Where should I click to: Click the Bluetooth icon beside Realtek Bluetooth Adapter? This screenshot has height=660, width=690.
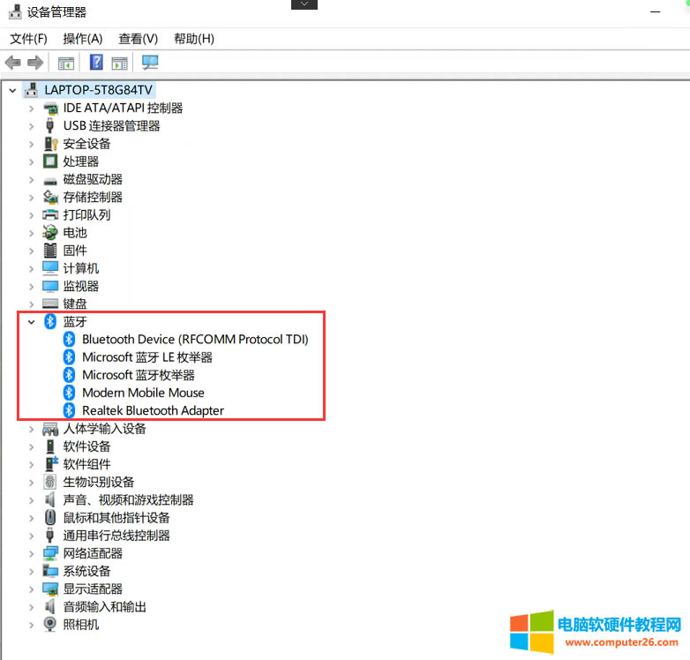click(69, 410)
